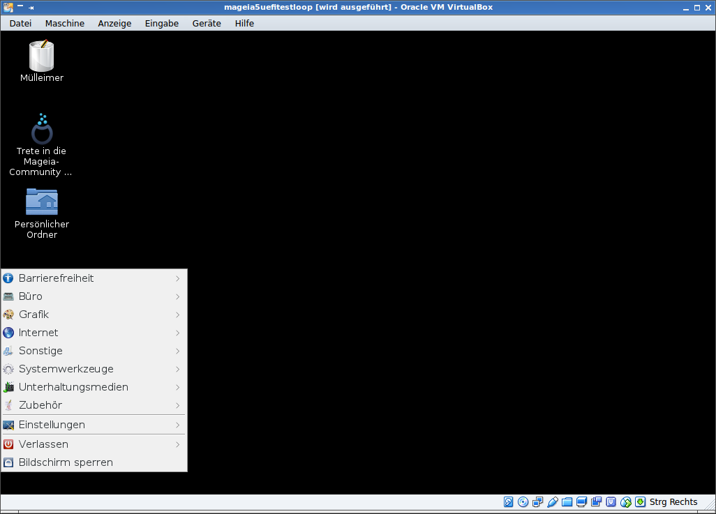This screenshot has width=716, height=514.
Task: Expand the Barrierefreiheit submenu arrow
Action: (x=178, y=278)
